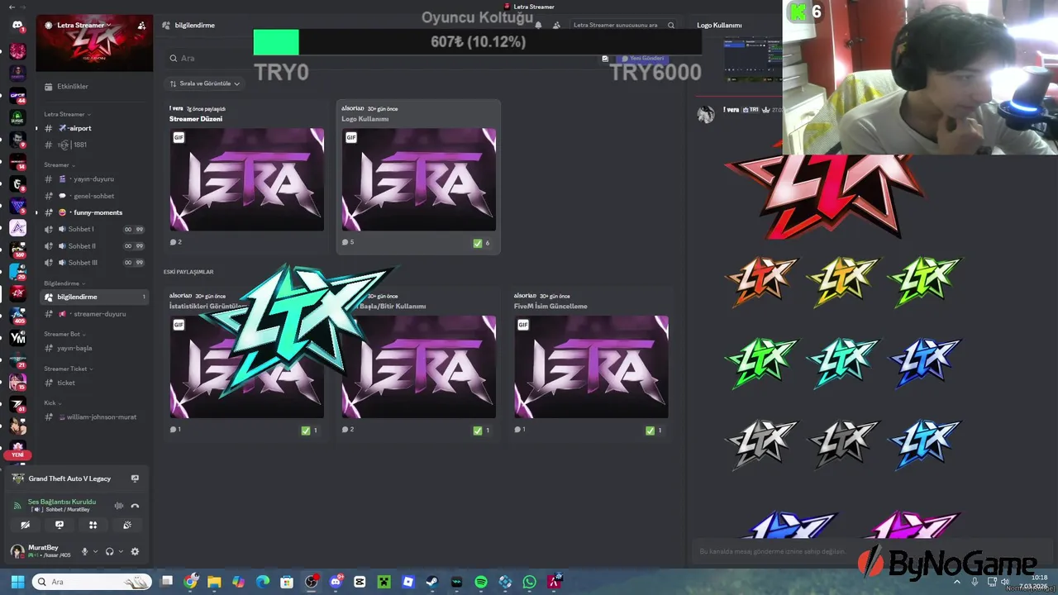The height and width of the screenshot is (595, 1058).
Task: Open the yayın-duyuru channel
Action: 94,179
